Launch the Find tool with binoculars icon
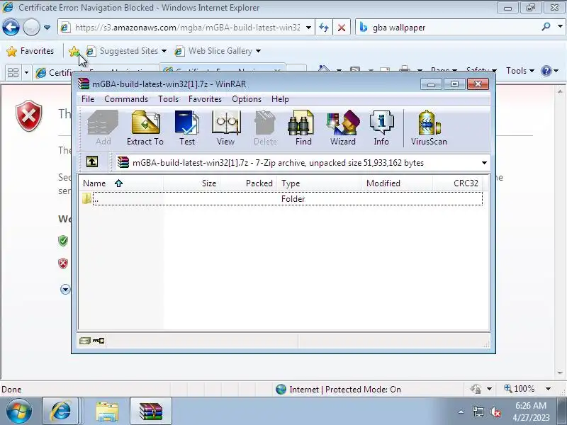This screenshot has height=425, width=567. 303,128
